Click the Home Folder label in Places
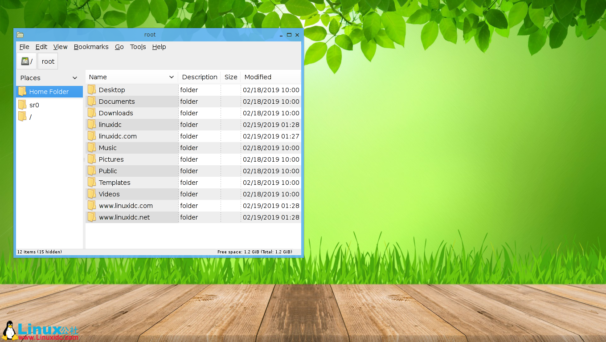The height and width of the screenshot is (342, 606). pos(49,92)
